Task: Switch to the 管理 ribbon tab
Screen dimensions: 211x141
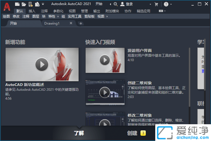Action: pyautogui.click(x=84, y=11)
